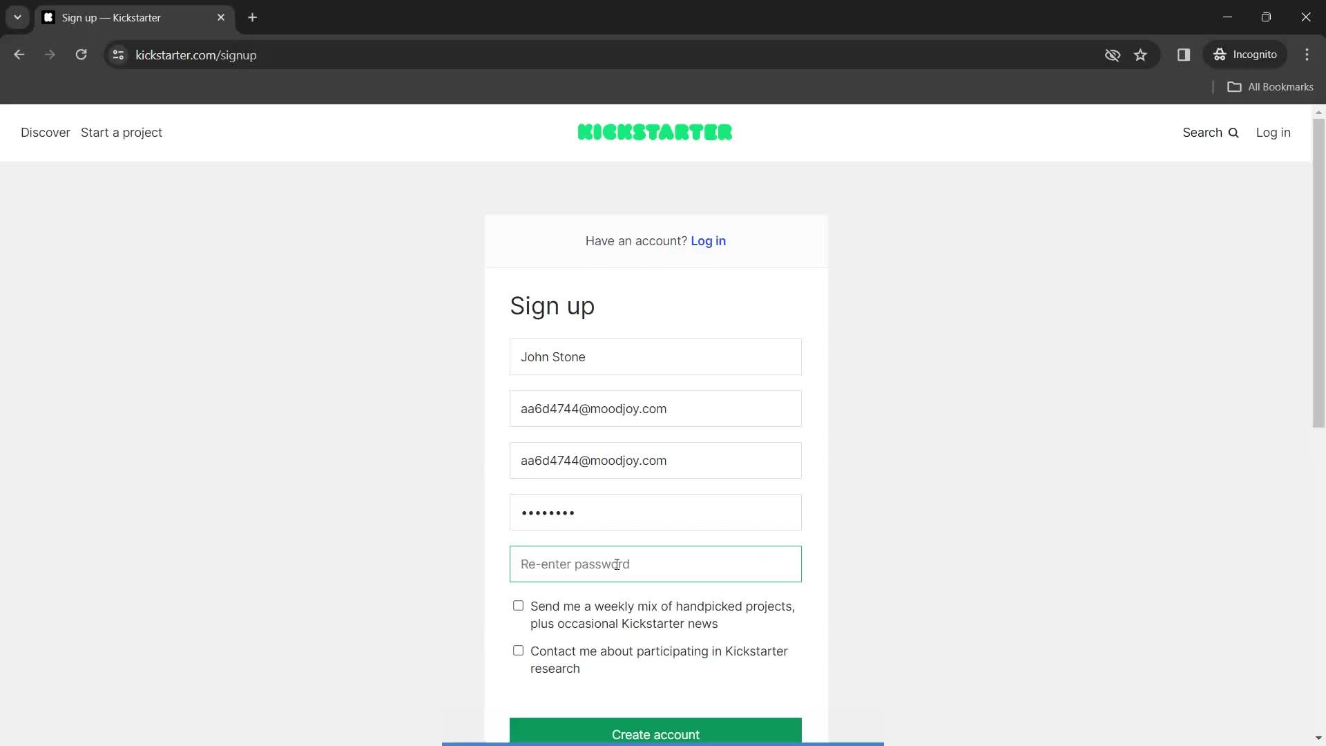This screenshot has width=1326, height=746.
Task: Click the Create account button
Action: (x=655, y=734)
